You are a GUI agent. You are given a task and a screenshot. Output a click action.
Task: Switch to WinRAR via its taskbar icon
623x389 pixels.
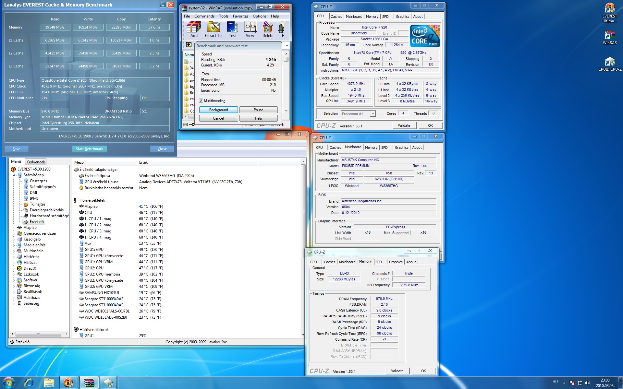pyautogui.click(x=89, y=383)
